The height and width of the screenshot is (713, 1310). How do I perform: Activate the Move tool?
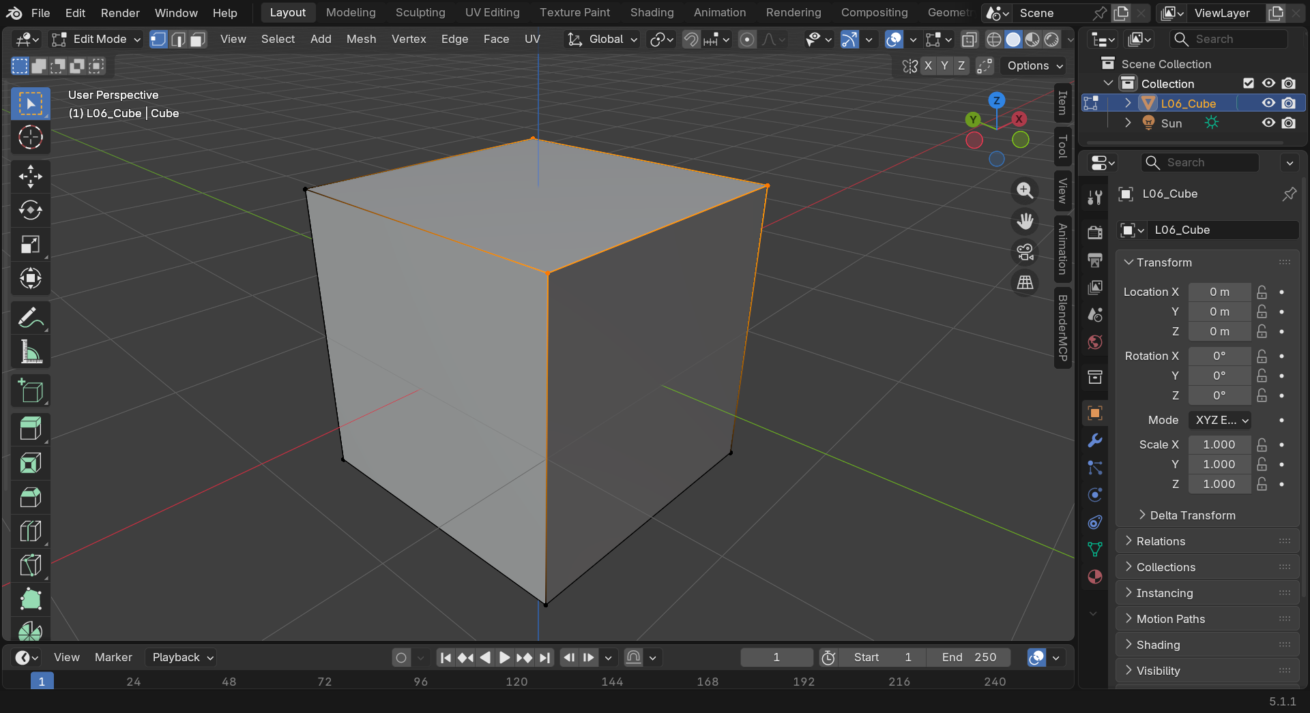[x=31, y=177]
